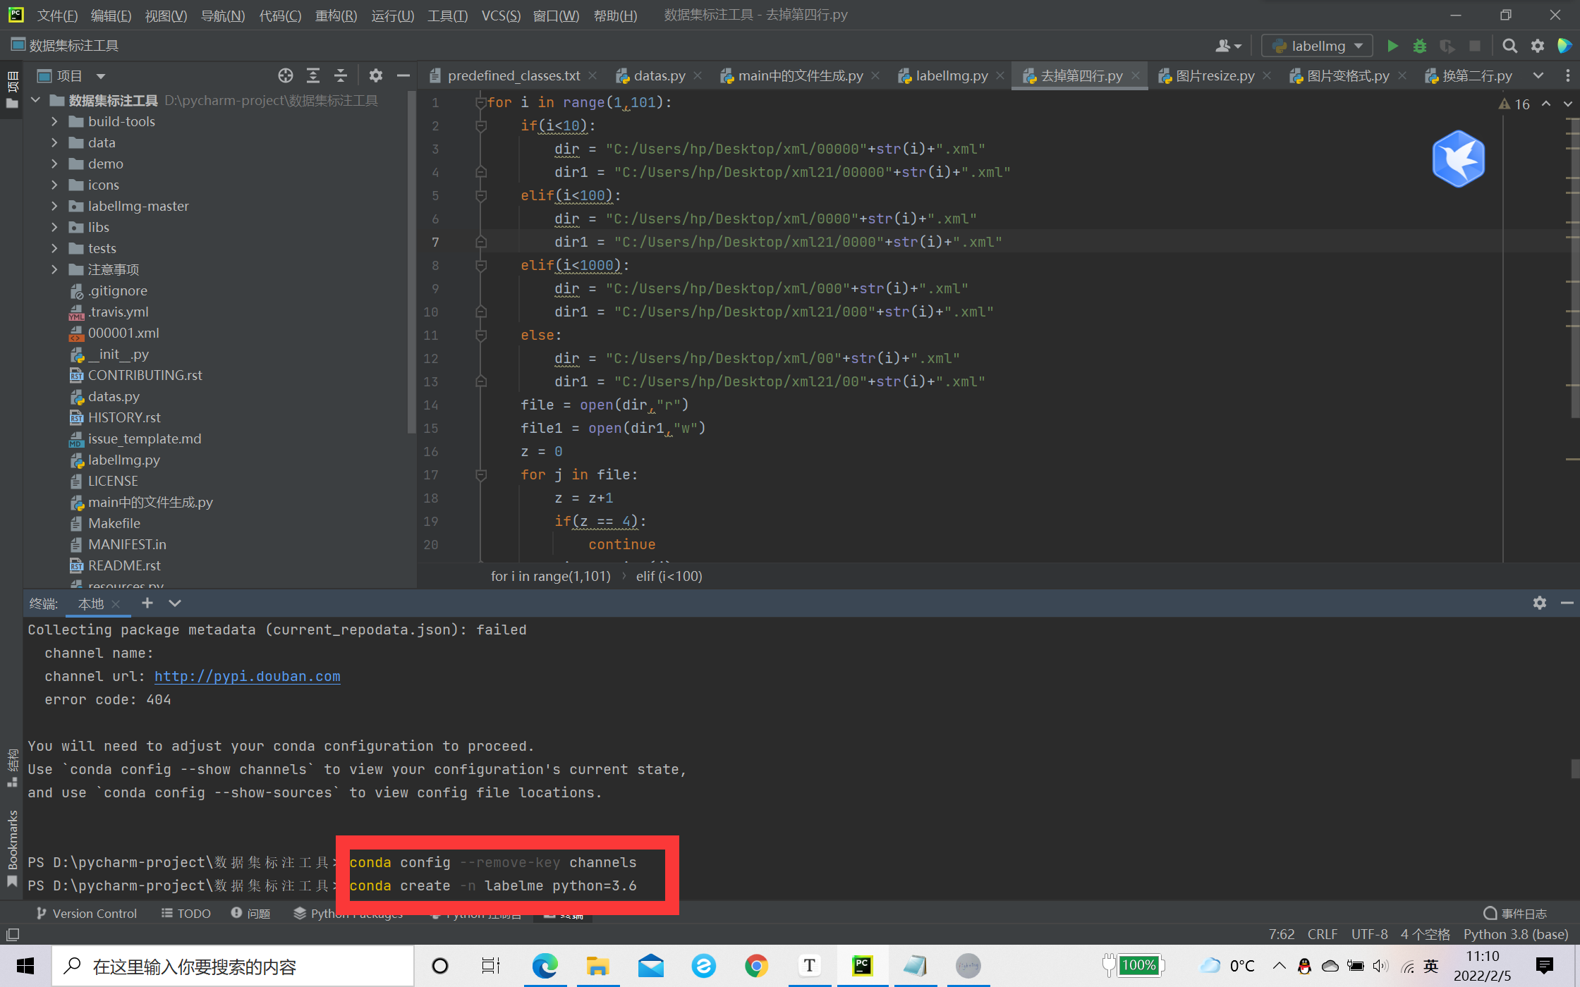Open the labelImg run configuration dropdown

(x=1317, y=46)
